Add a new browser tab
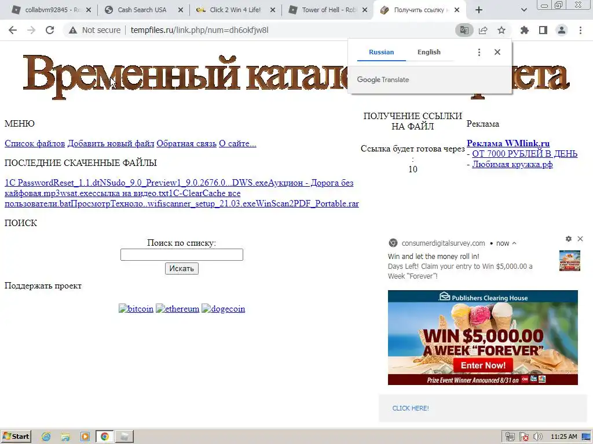This screenshot has height=444, width=593. click(x=479, y=10)
